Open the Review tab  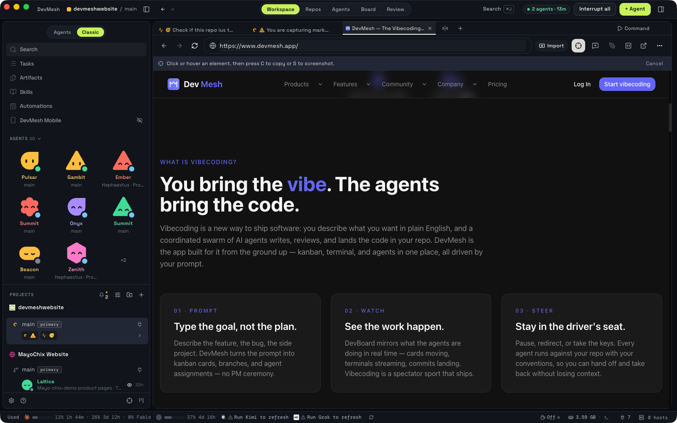[395, 9]
